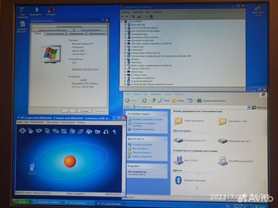Collapse System Tasks panel in Explorer
Image resolution: width=278 pixels, height=208 pixels.
click(x=165, y=114)
